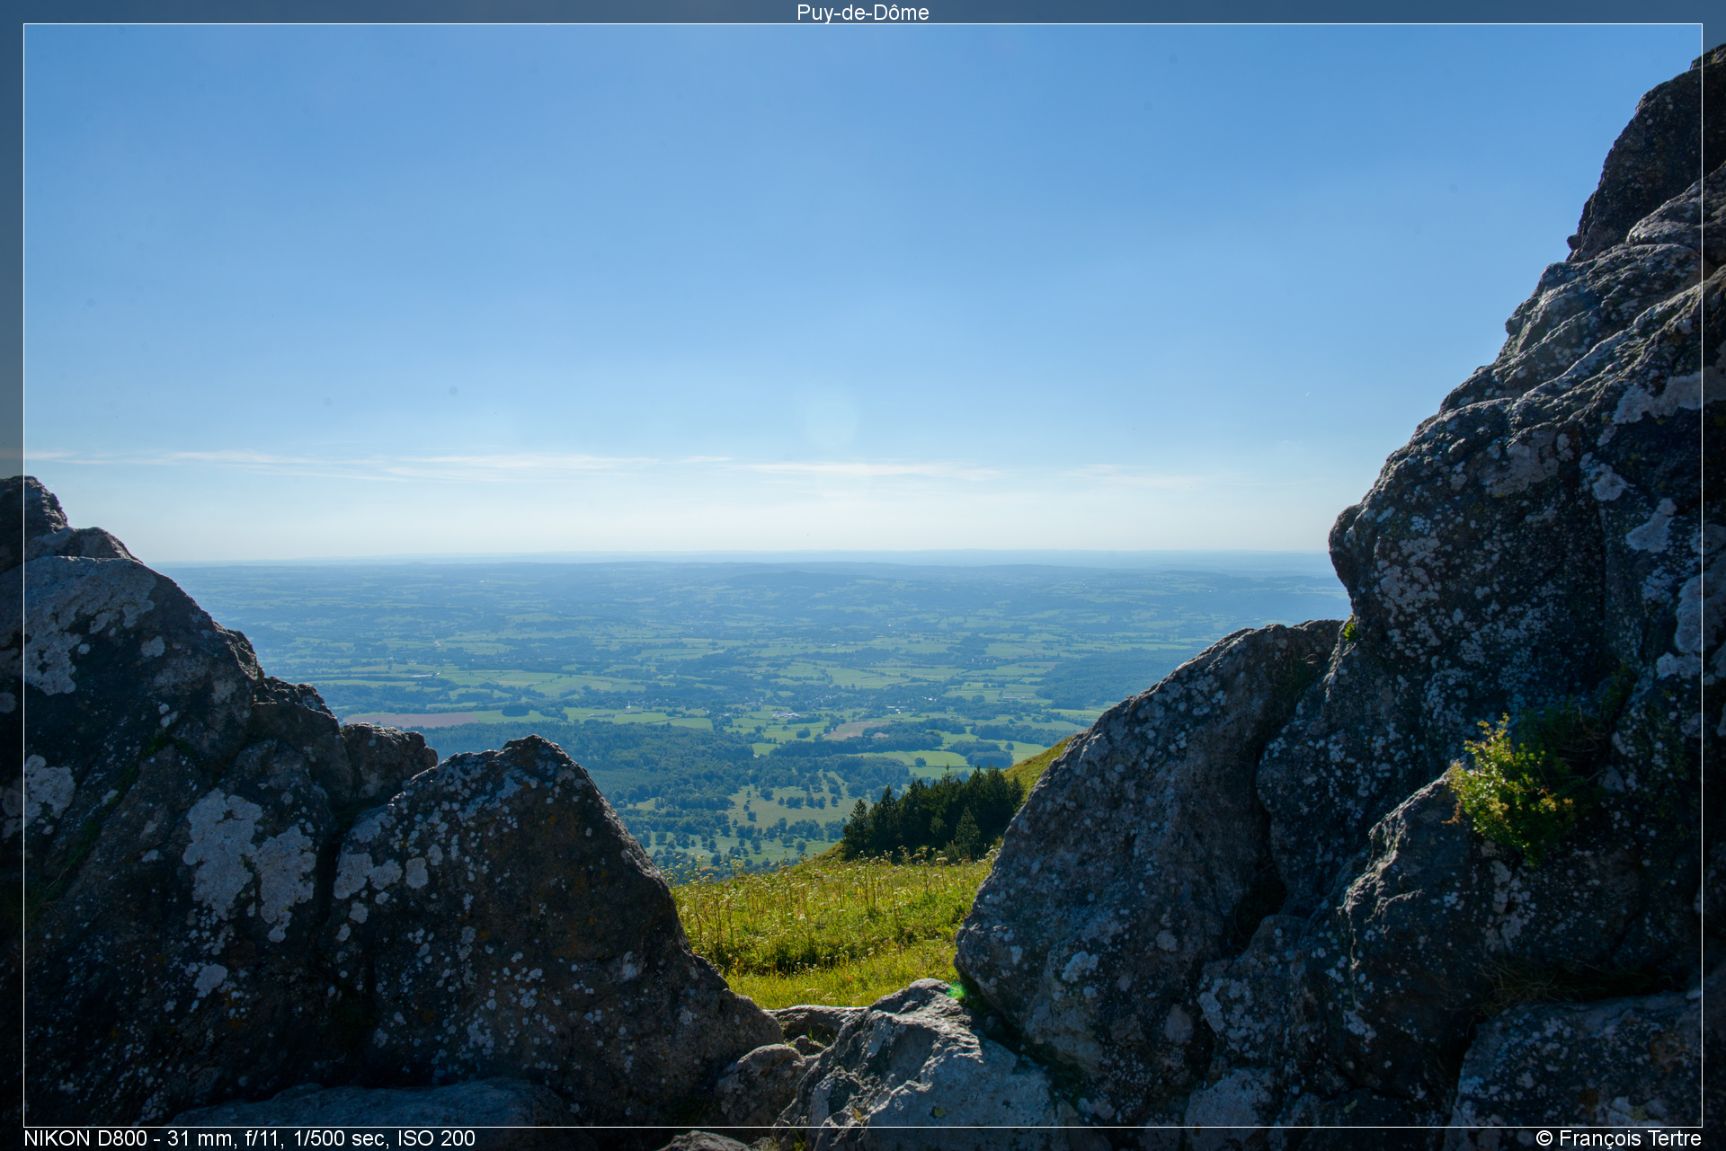Click the © François Tertre copyright text
The width and height of the screenshot is (1726, 1151).
click(1618, 1138)
